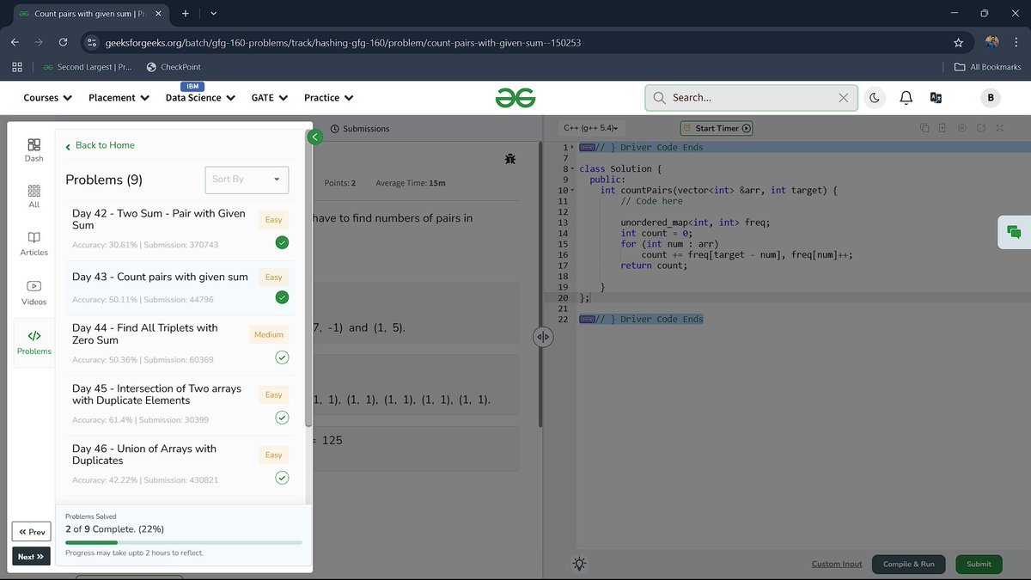
Task: Click Back to Home link
Action: coord(100,145)
